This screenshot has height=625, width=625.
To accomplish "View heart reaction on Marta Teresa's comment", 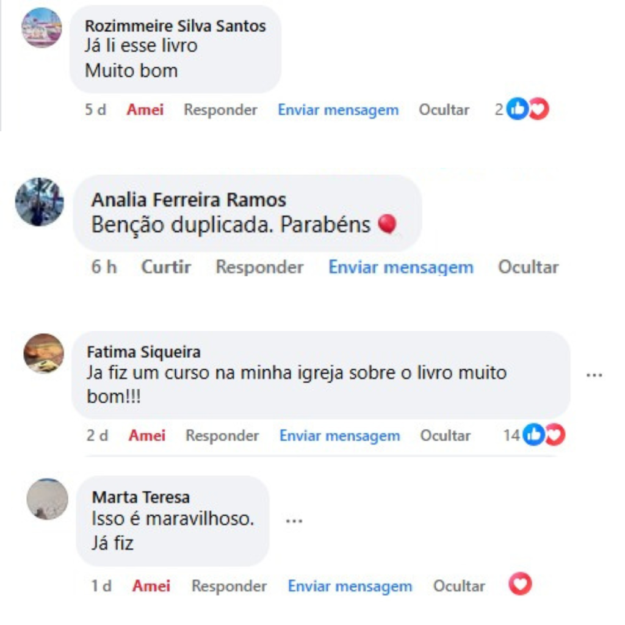I will (520, 584).
